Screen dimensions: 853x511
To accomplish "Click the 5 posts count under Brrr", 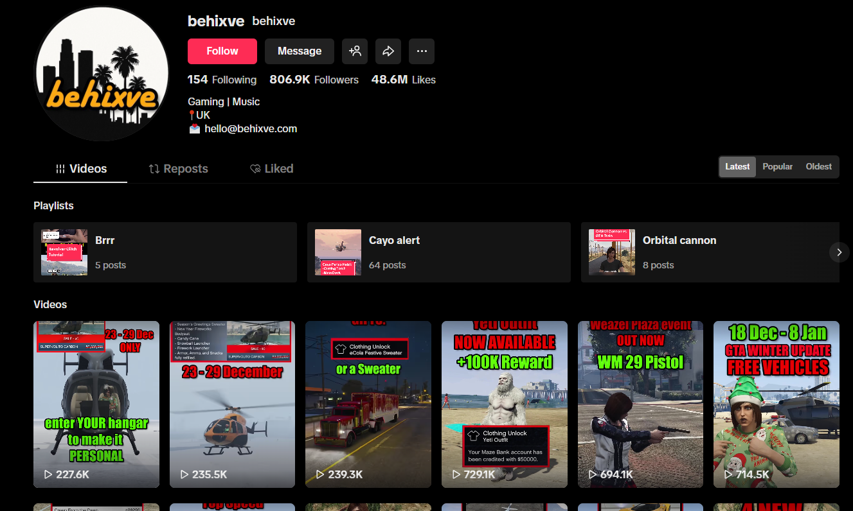I will 111,265.
